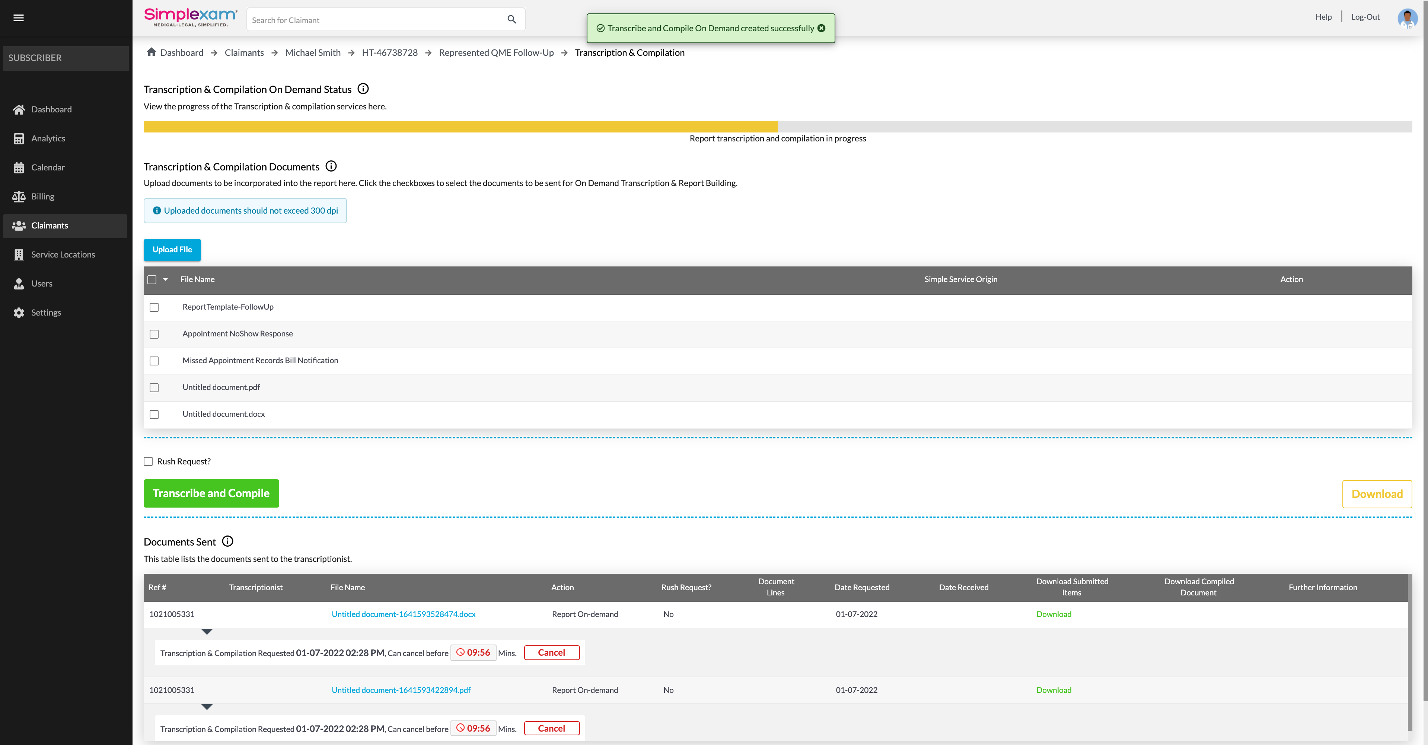Open Analytics in the sidebar

(48, 138)
